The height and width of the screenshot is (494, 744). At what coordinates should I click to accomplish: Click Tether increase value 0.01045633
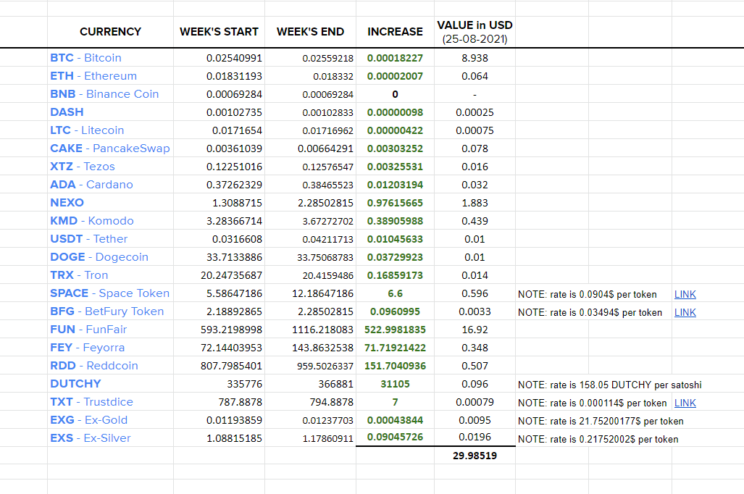[395, 239]
